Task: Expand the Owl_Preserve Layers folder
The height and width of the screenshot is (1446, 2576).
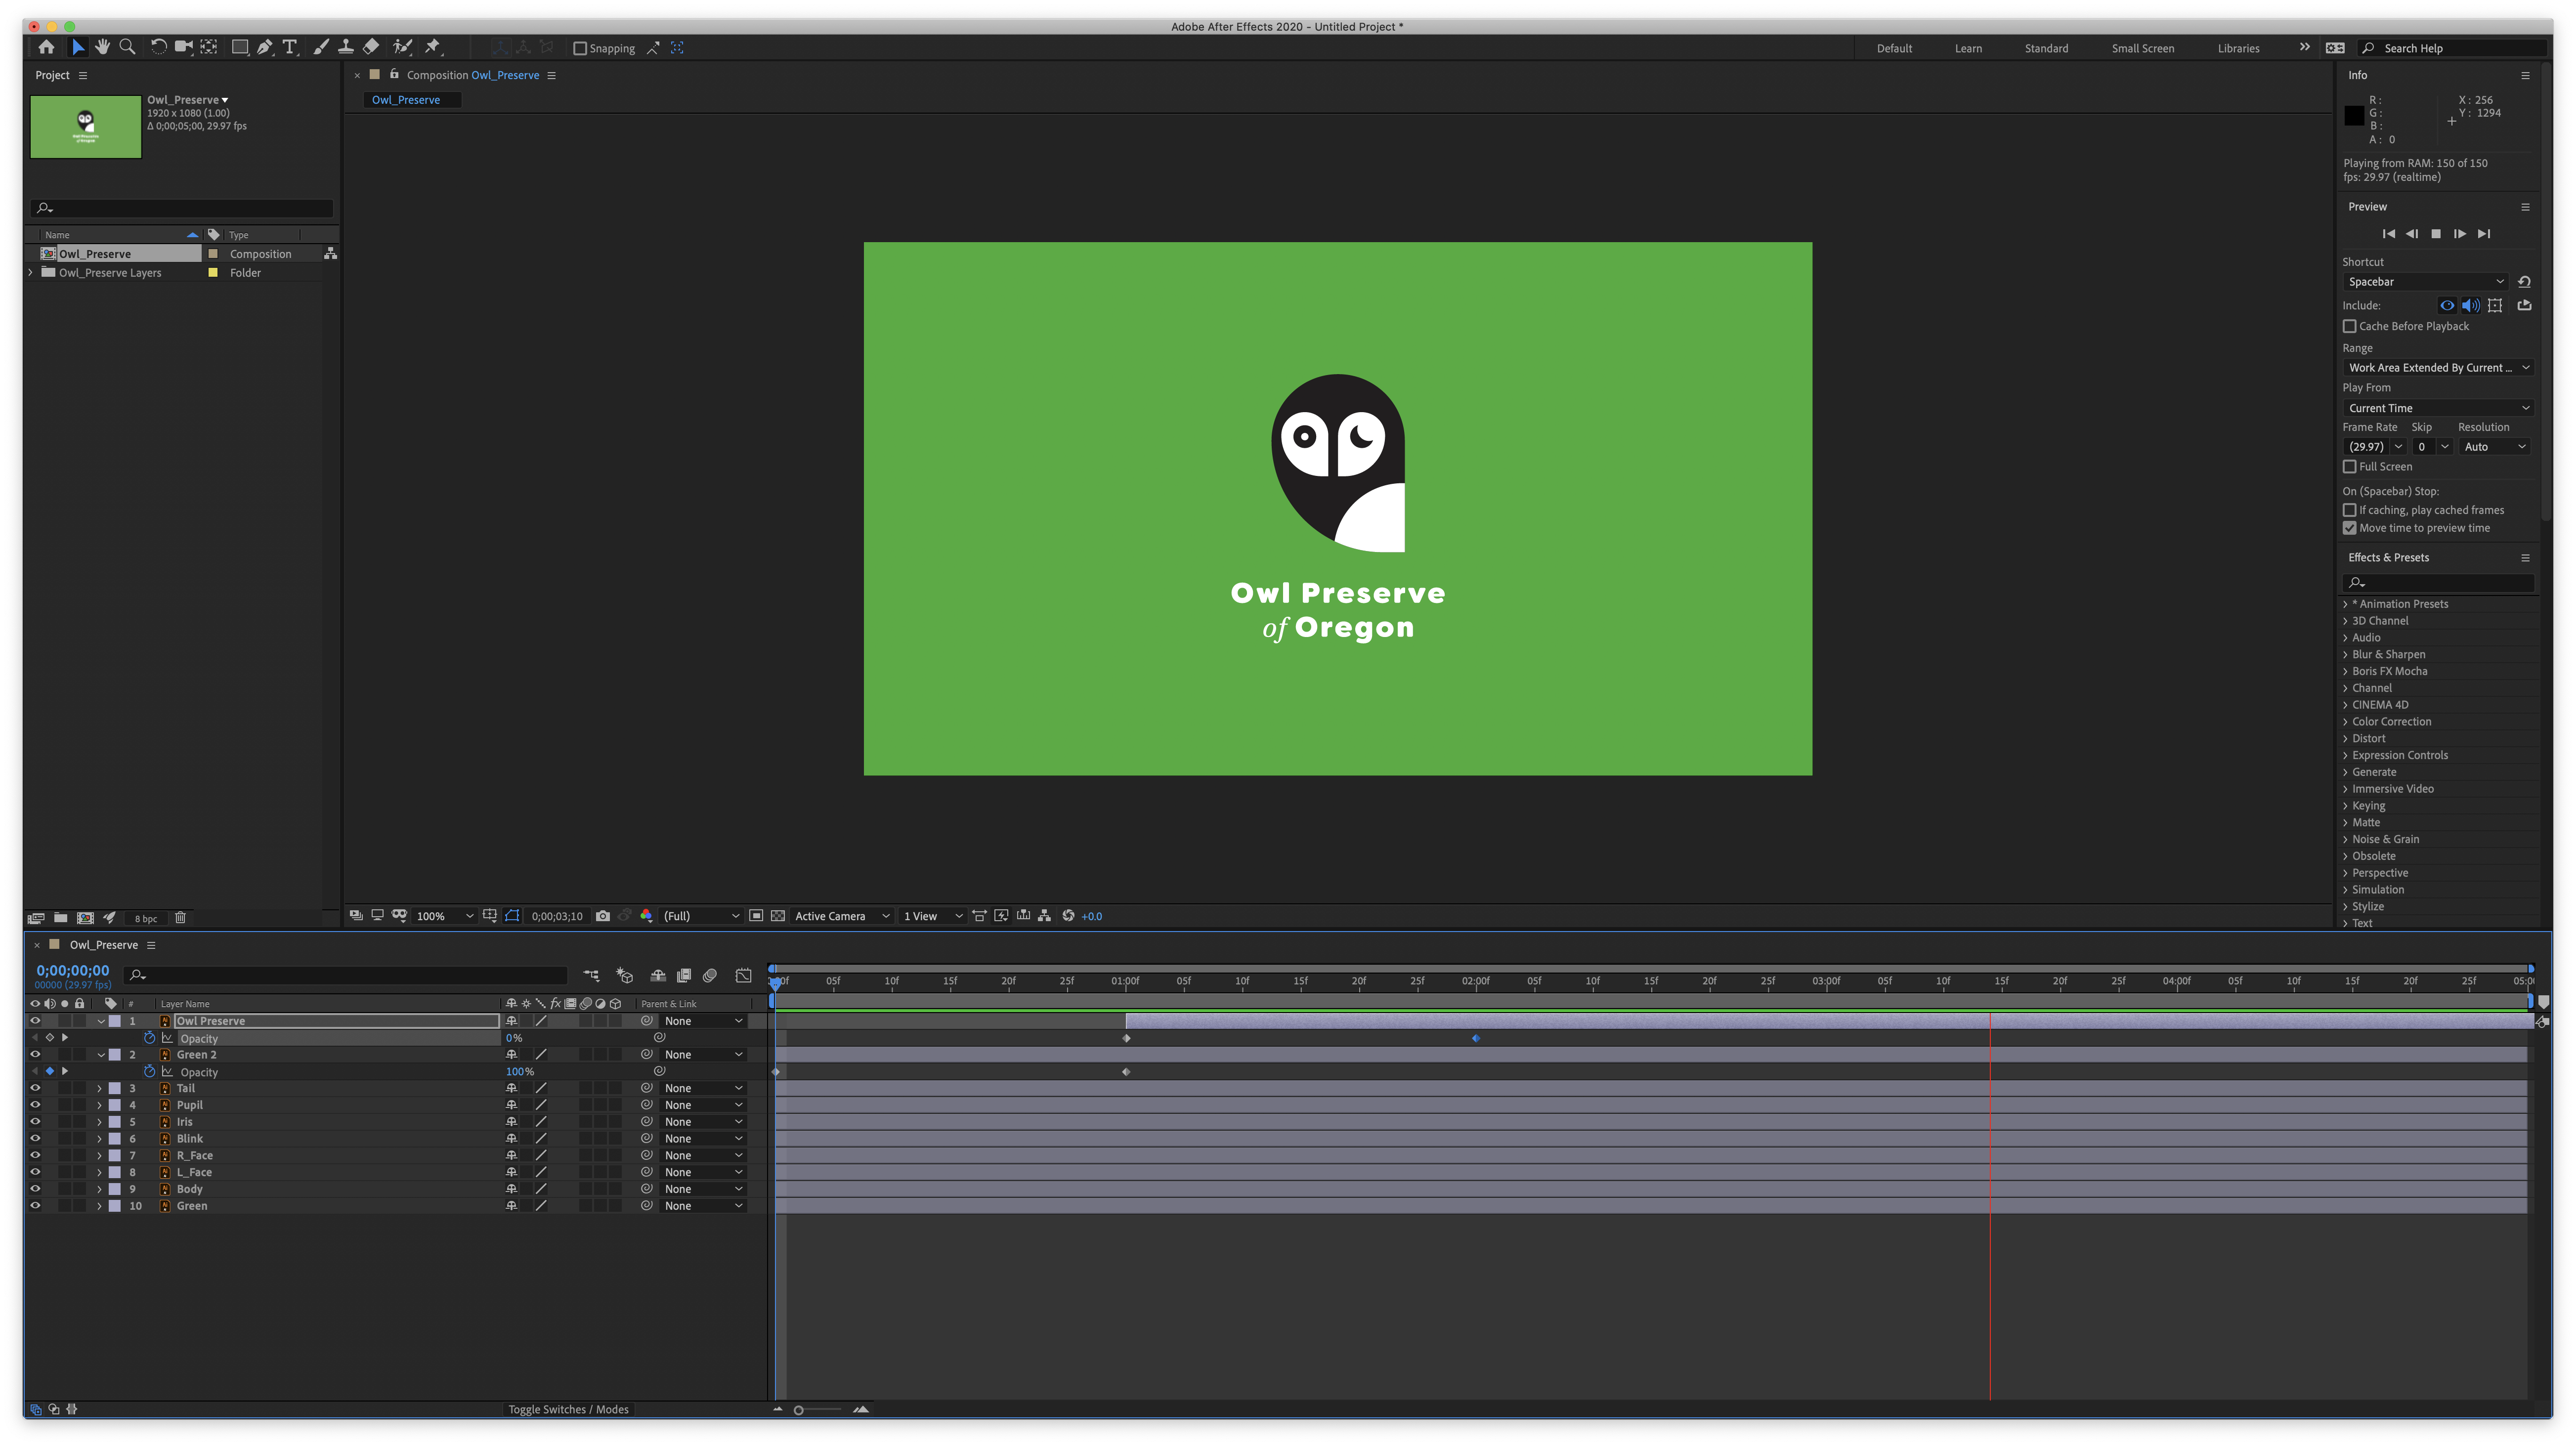Action: (x=31, y=273)
